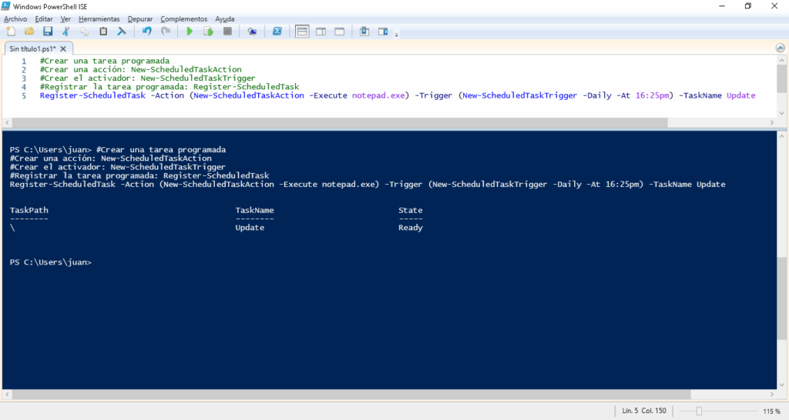Screen dimensions: 789x420
Task: Copy selection with the copy icon
Action: (x=85, y=32)
